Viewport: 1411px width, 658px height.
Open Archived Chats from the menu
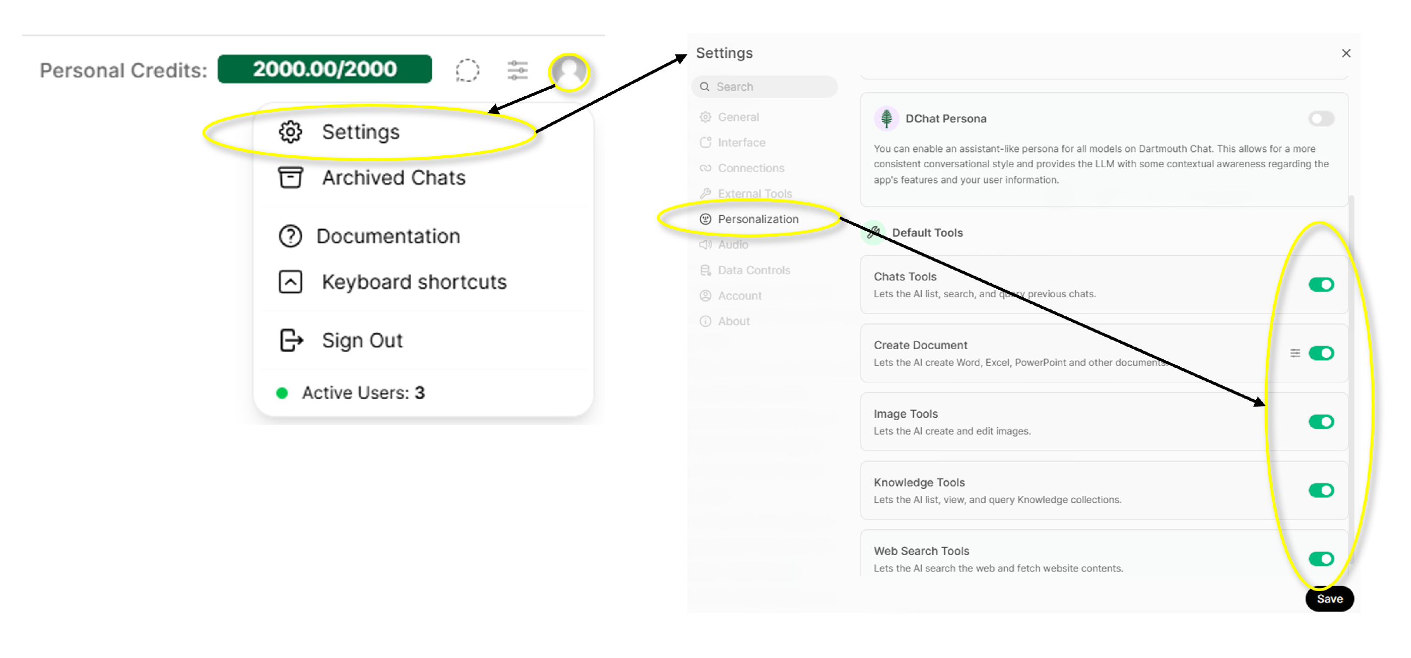click(x=423, y=177)
